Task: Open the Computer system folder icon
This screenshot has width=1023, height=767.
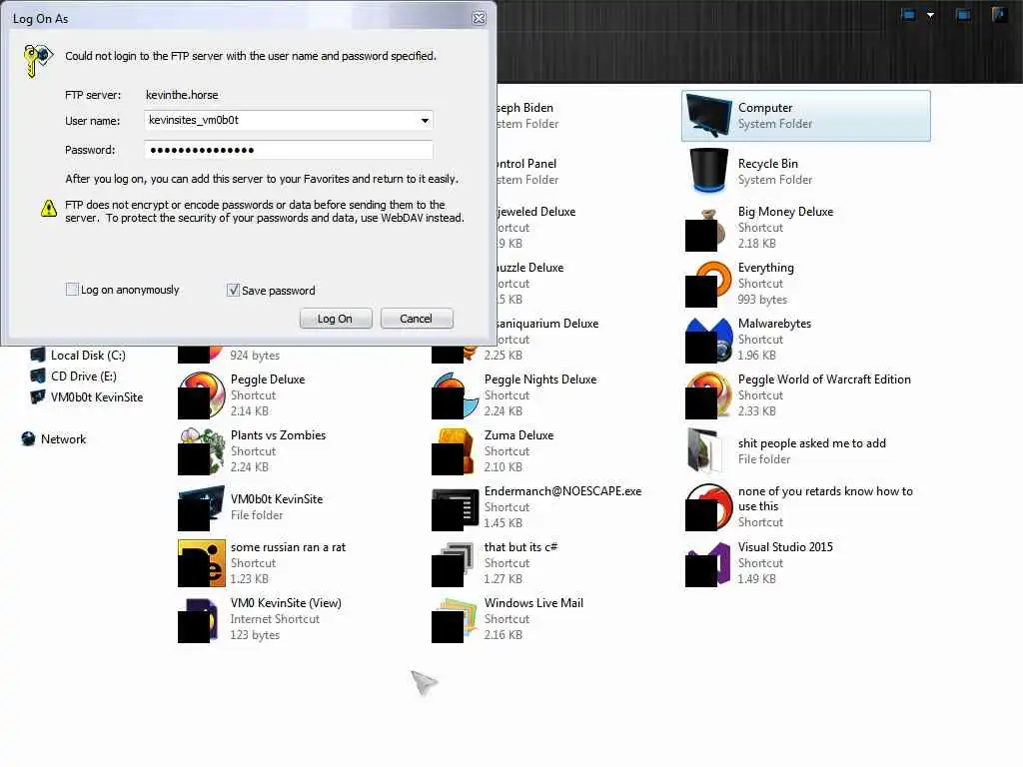Action: coord(708,116)
